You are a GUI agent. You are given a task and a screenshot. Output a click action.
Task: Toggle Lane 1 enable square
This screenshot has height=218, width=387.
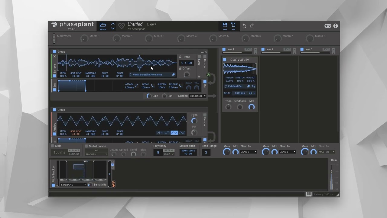point(224,49)
